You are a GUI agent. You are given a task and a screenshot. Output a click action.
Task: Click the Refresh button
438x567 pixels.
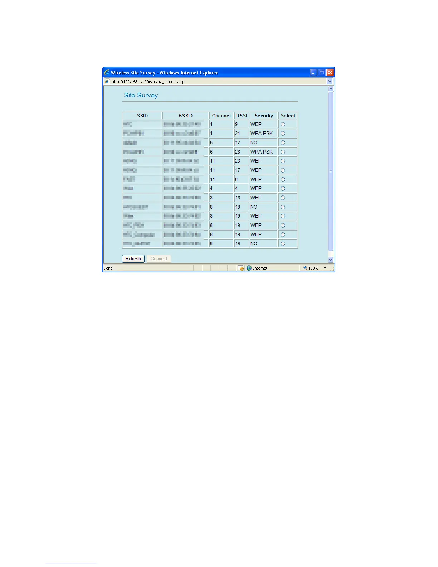133,259
